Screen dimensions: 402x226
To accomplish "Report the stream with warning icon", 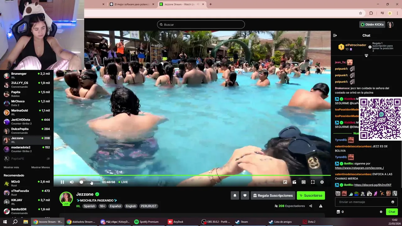I will 321,206.
